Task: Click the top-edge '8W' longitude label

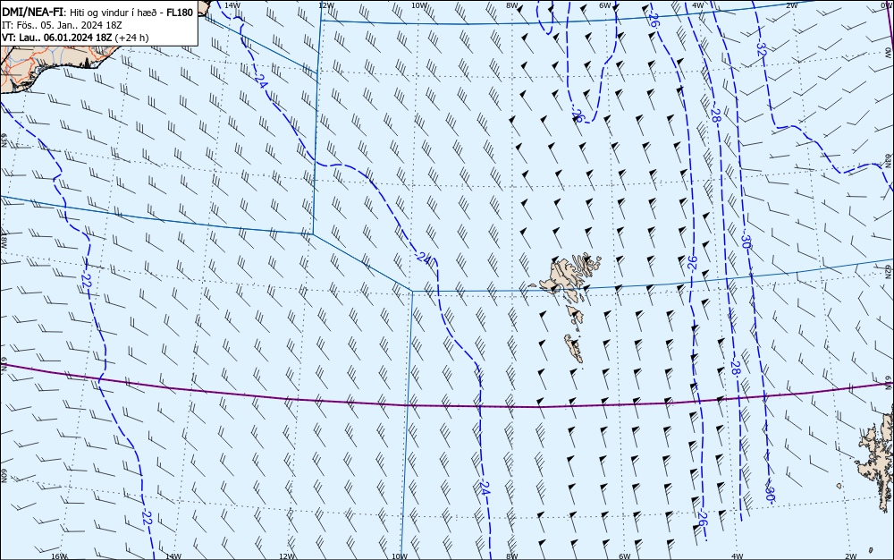Action: point(512,5)
